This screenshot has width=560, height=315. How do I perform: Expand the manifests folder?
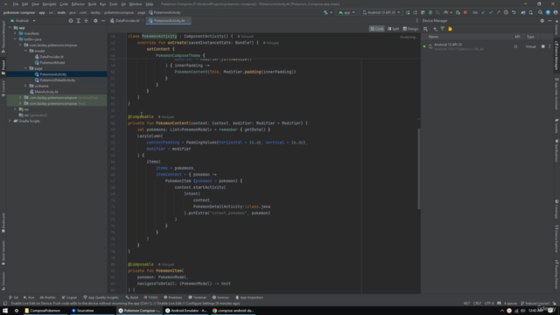(x=16, y=33)
